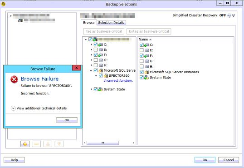Viewport: 244px width, 168px height.
Task: Click the server icon at the tree root
Action: point(95,40)
